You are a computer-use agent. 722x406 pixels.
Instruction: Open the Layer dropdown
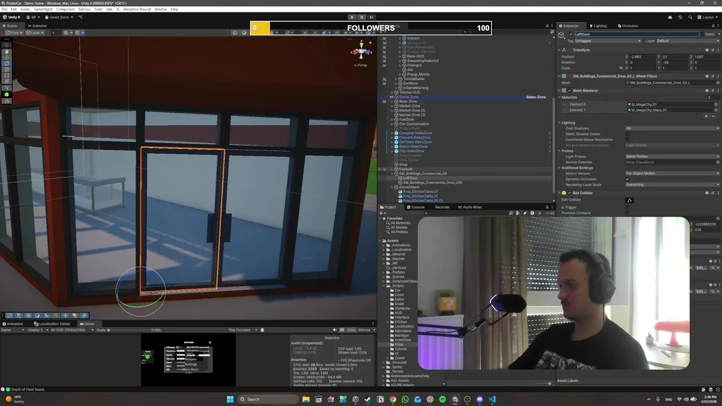pos(688,41)
